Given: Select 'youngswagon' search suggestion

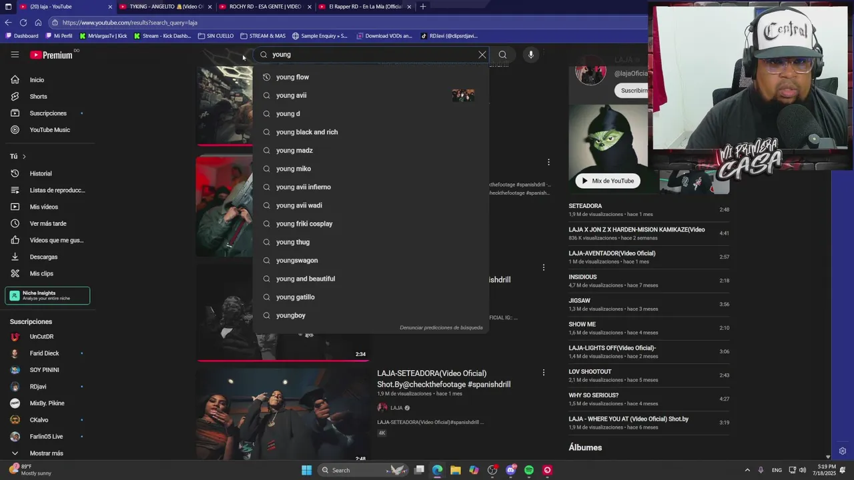Looking at the screenshot, I should [370, 261].
